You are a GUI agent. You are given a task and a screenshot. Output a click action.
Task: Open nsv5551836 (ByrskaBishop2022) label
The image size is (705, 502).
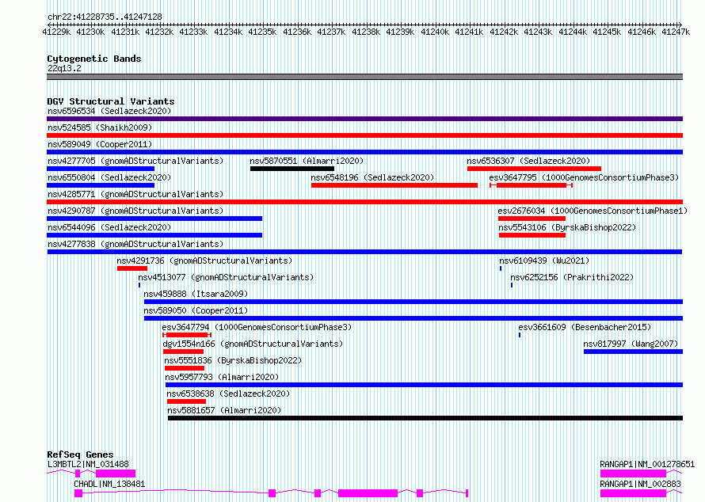[x=233, y=360]
